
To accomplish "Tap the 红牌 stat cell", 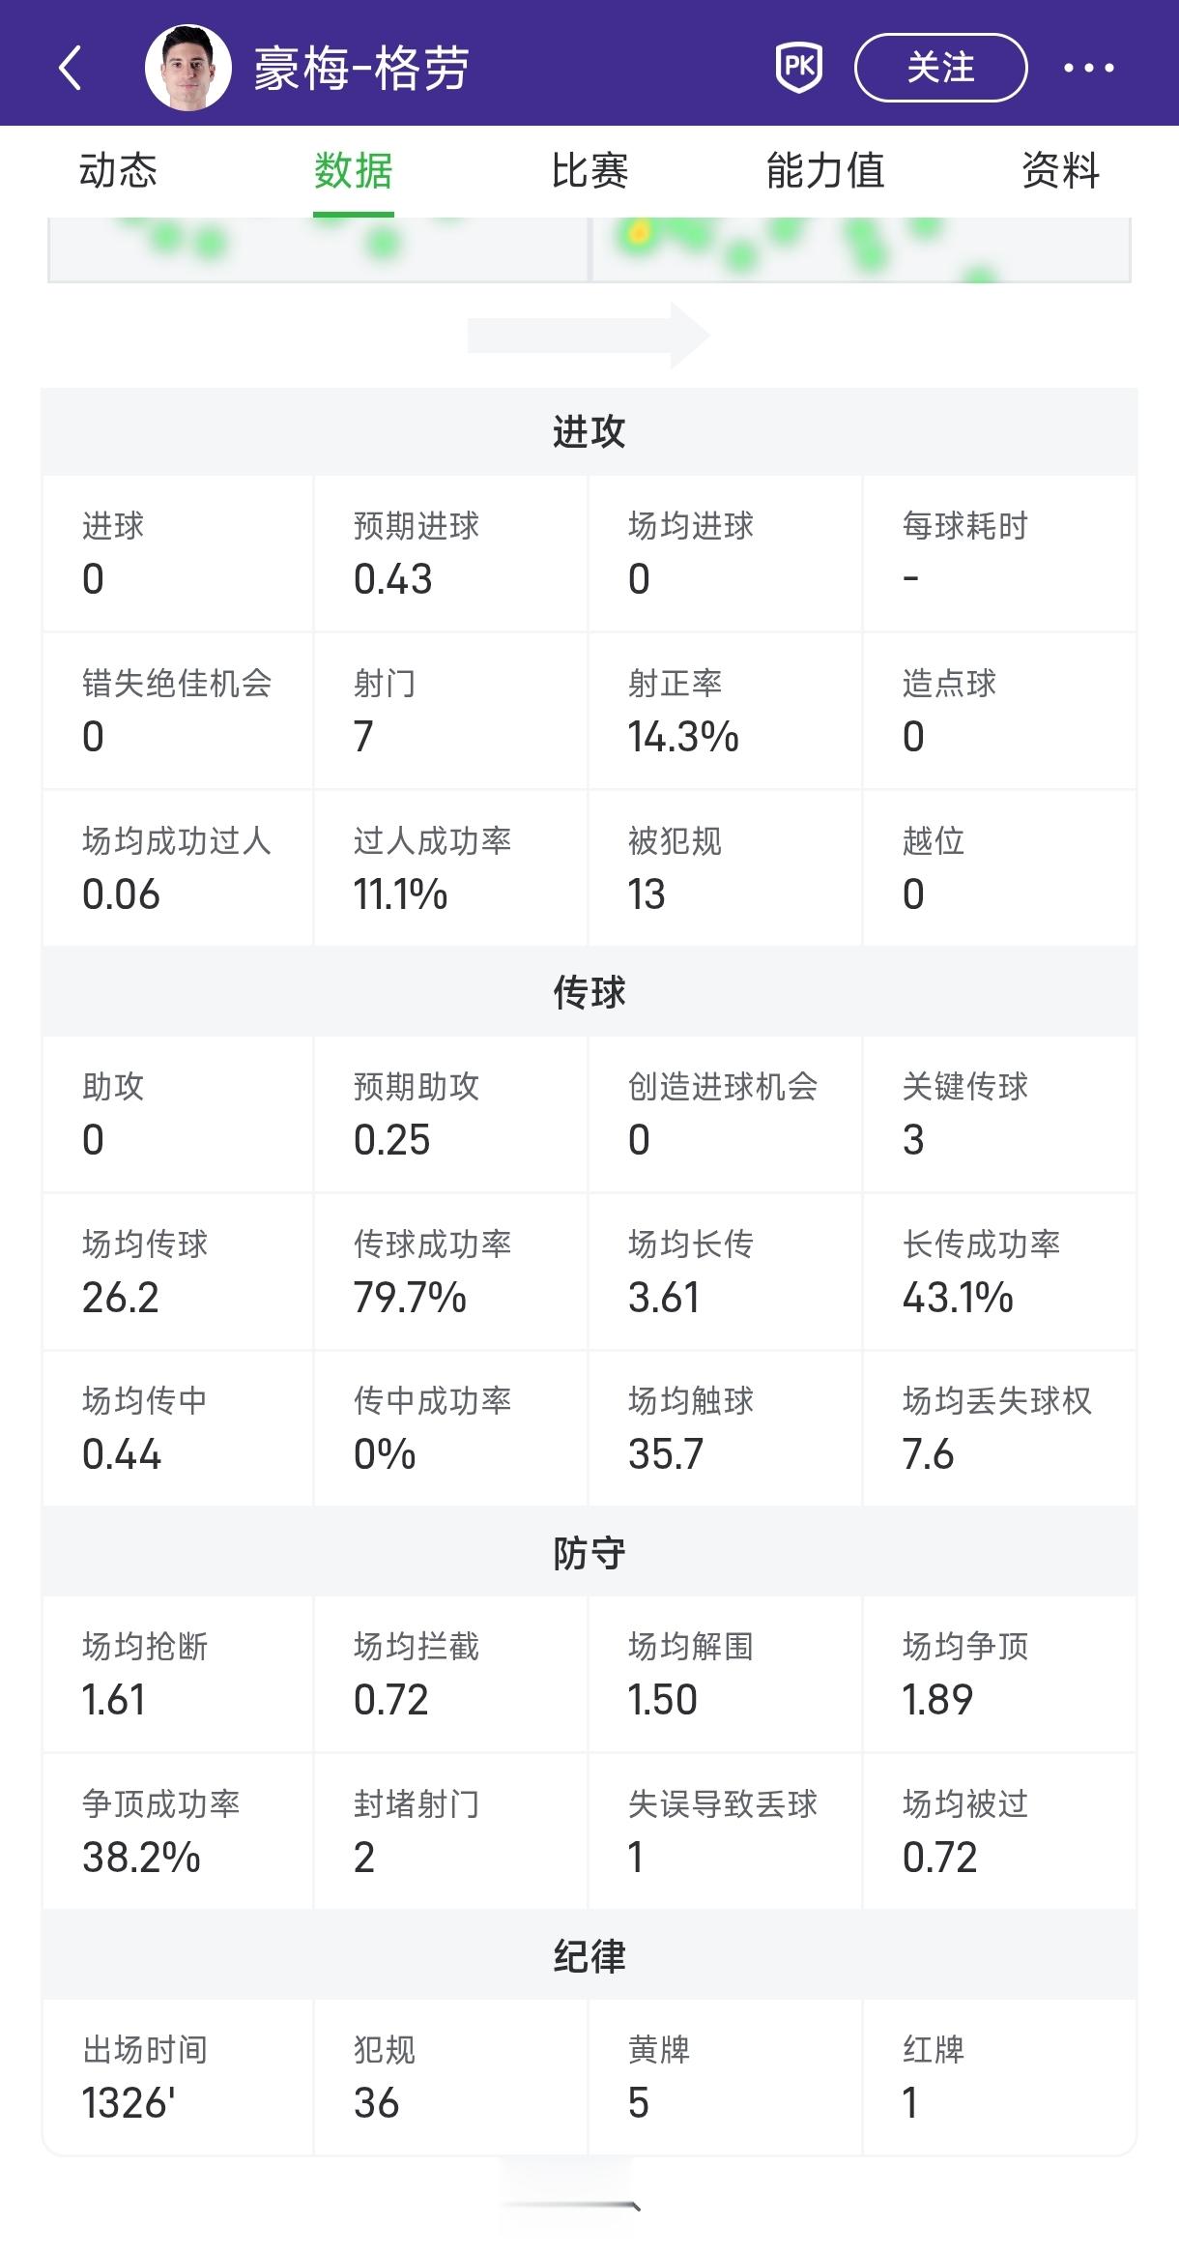I will (x=999, y=2077).
